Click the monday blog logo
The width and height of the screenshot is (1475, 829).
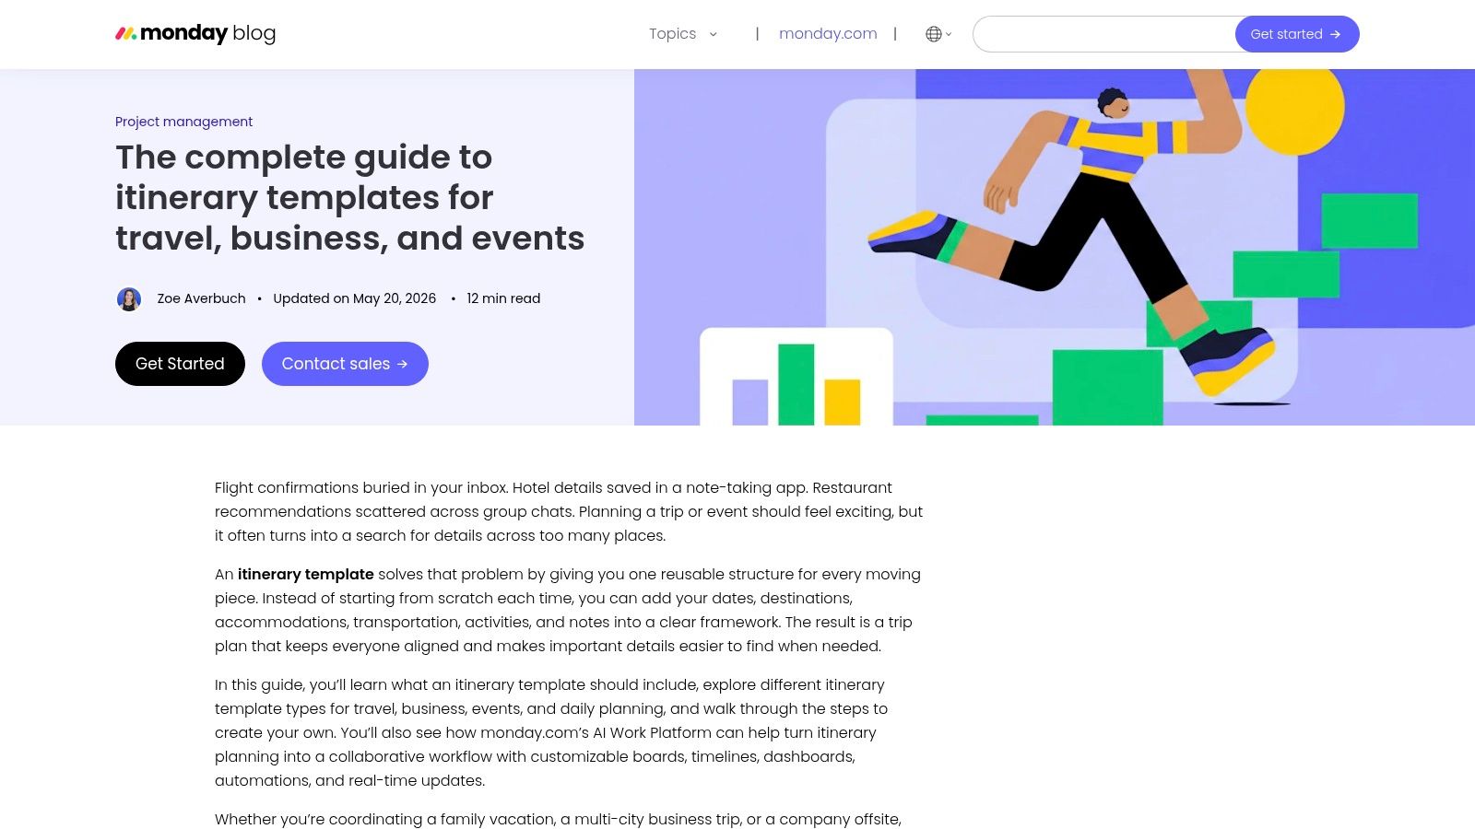[x=195, y=33]
